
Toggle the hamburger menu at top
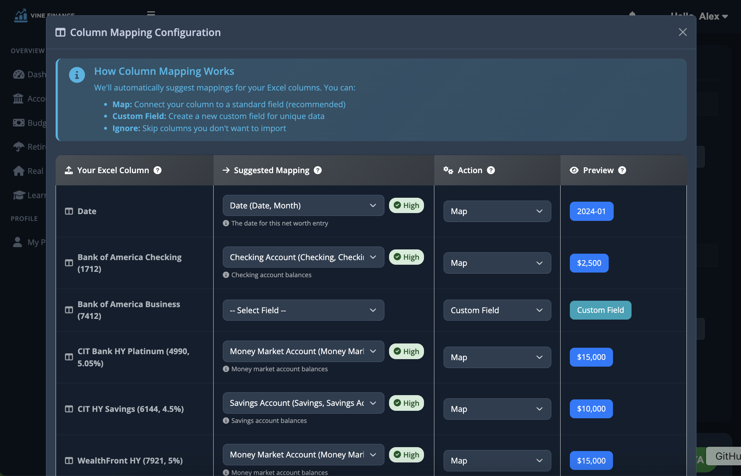151,14
